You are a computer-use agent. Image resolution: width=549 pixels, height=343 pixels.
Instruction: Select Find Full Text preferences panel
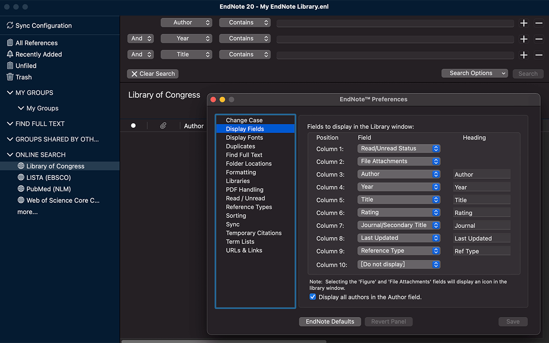tap(255, 155)
